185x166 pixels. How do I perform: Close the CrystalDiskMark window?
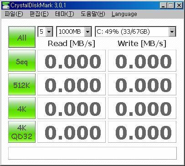(179, 5)
